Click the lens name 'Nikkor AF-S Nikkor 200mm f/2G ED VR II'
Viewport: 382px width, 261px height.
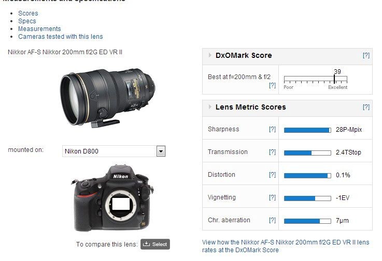(65, 52)
